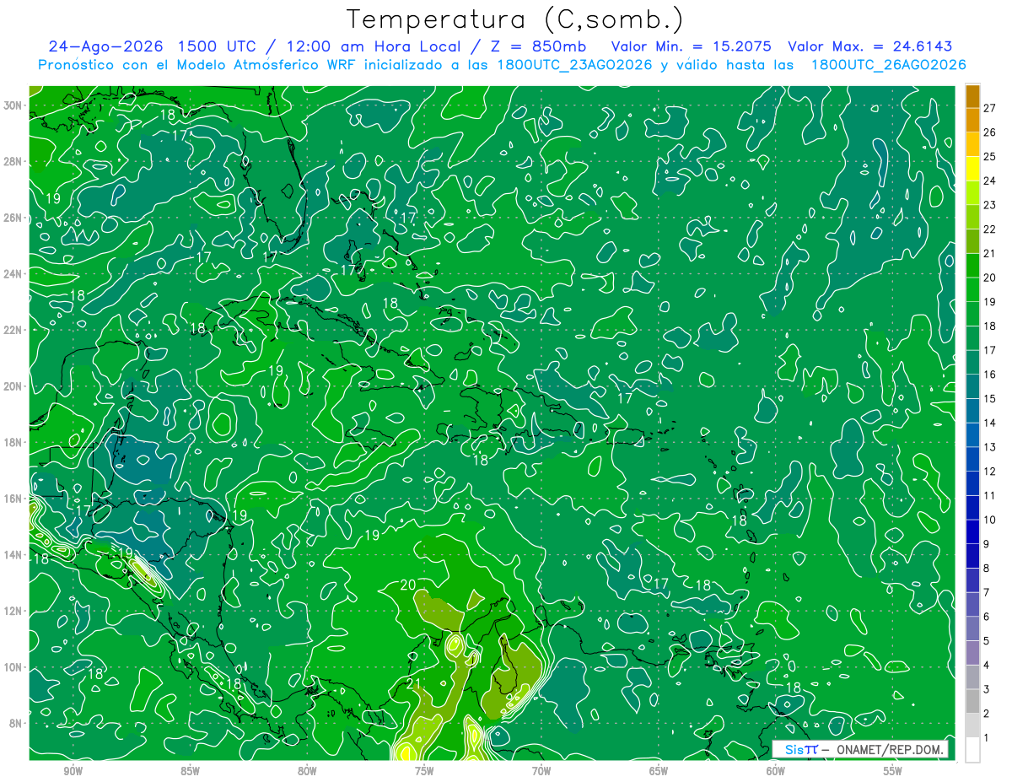This screenshot has width=1012, height=782.
Task: Click the color scale value 25
Action: click(990, 156)
